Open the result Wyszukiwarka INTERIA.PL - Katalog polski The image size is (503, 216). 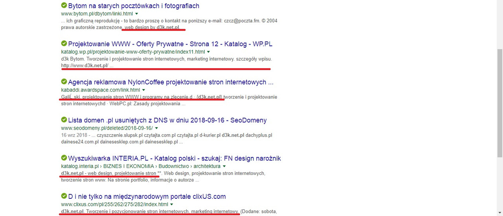174,158
